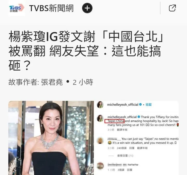Screen dimensions: 187x175
Task: Click verified badge beside header michelleyeoh_official
Action: [x=141, y=104]
